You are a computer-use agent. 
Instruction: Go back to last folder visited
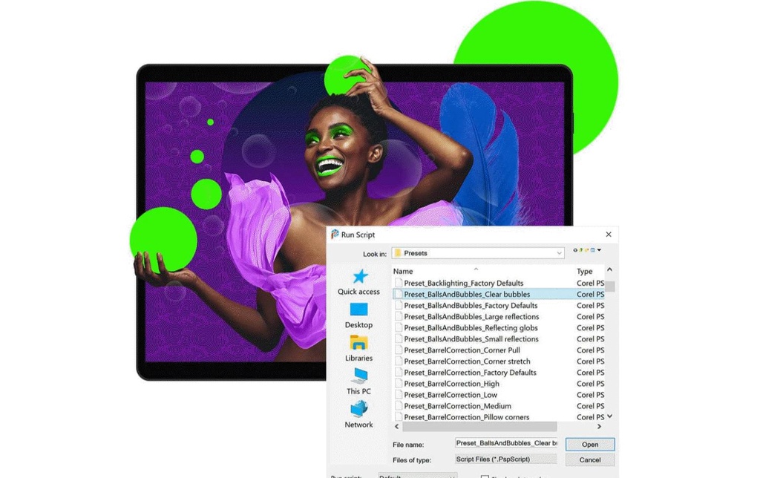575,250
